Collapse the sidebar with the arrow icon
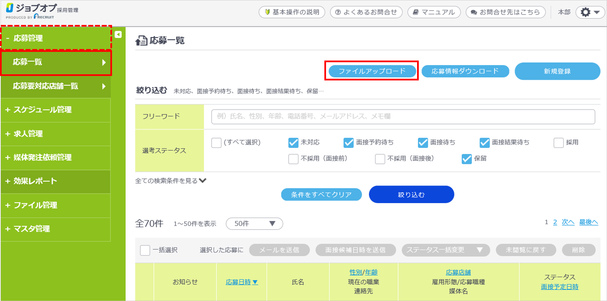 click(118, 34)
